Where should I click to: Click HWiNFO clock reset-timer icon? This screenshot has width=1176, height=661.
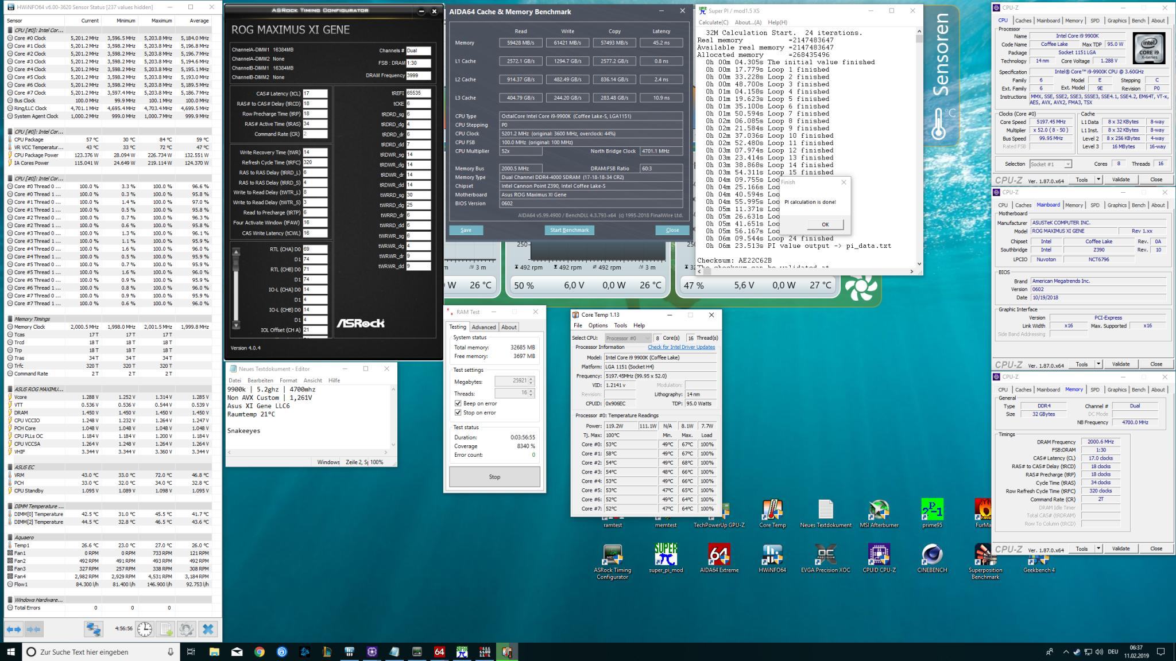[145, 629]
